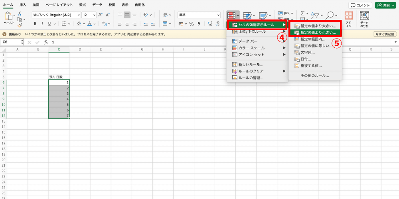Expand the fill color dropdown arrow

pyautogui.click(x=83, y=24)
